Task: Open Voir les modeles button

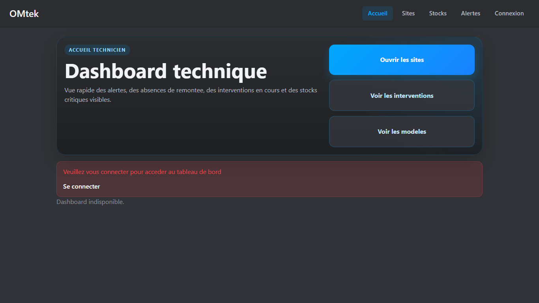Action: click(x=402, y=132)
